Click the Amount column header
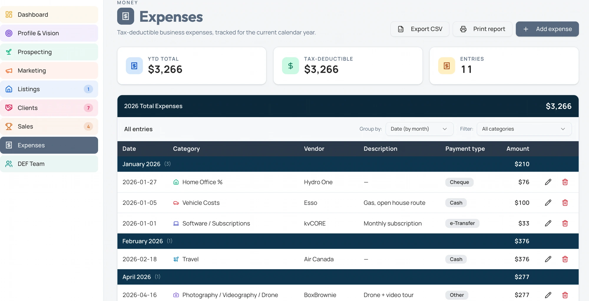589x301 pixels. coord(518,149)
